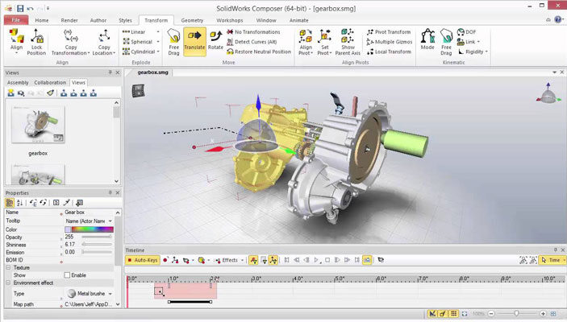Toggle the second highlighted status bar icon
The image size is (567, 322).
(443, 314)
